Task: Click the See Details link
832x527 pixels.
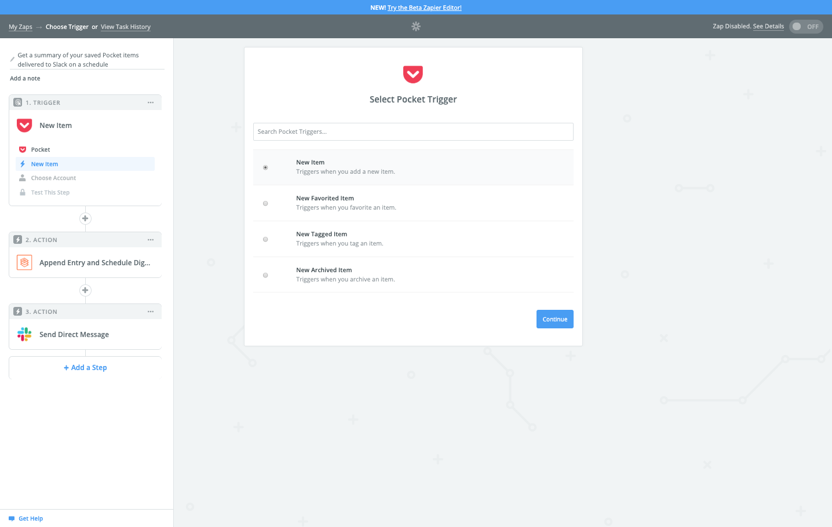Action: 768,26
